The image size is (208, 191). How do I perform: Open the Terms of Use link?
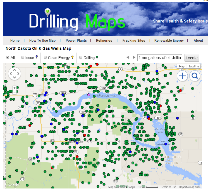click(168, 187)
